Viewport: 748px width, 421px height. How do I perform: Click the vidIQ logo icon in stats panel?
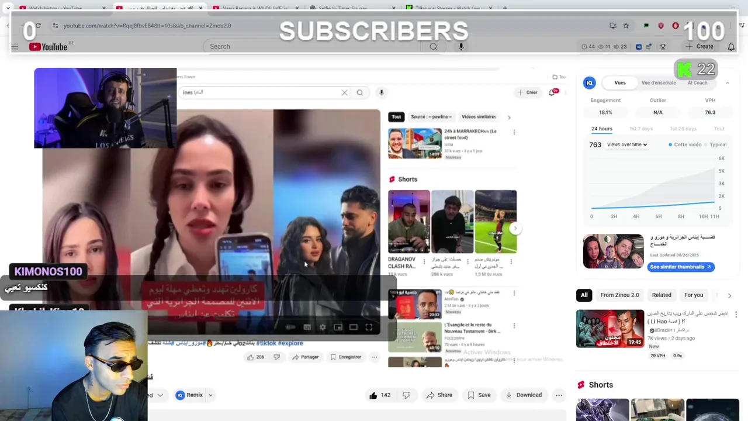(589, 83)
